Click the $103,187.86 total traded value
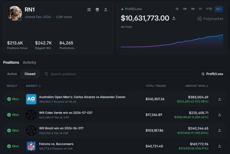The width and height of the screenshot is (230, 154). (x=154, y=130)
